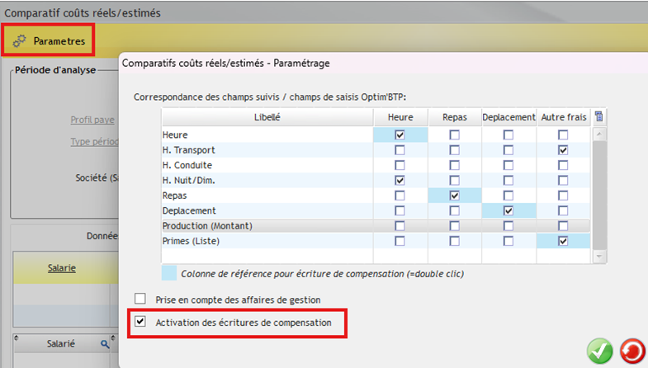Disable Activation des écritures de compensation
648x368 pixels.
click(x=140, y=321)
